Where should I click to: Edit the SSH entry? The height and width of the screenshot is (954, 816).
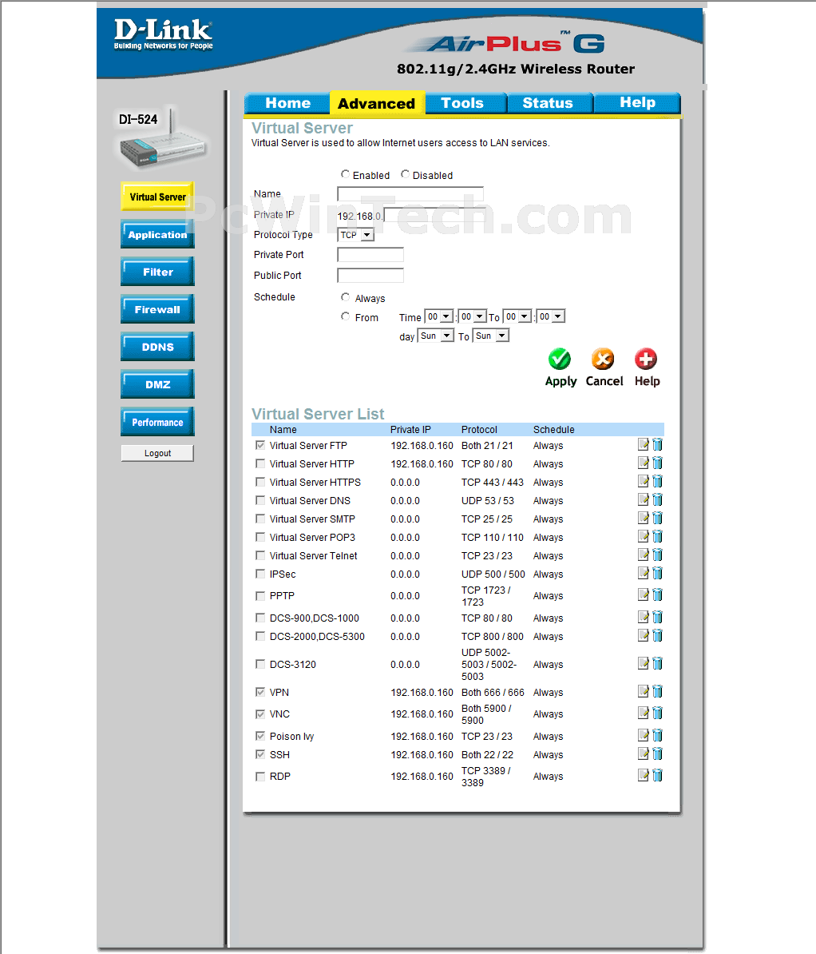(644, 753)
